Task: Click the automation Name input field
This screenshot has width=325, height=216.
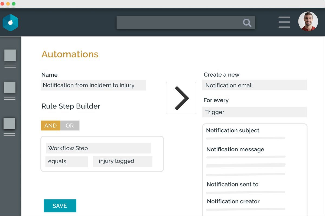Action: click(x=93, y=85)
